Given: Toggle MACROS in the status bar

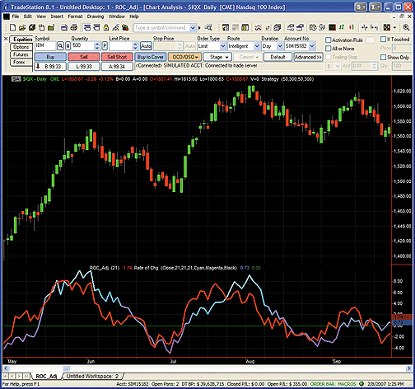Looking at the screenshot, I should (347, 384).
